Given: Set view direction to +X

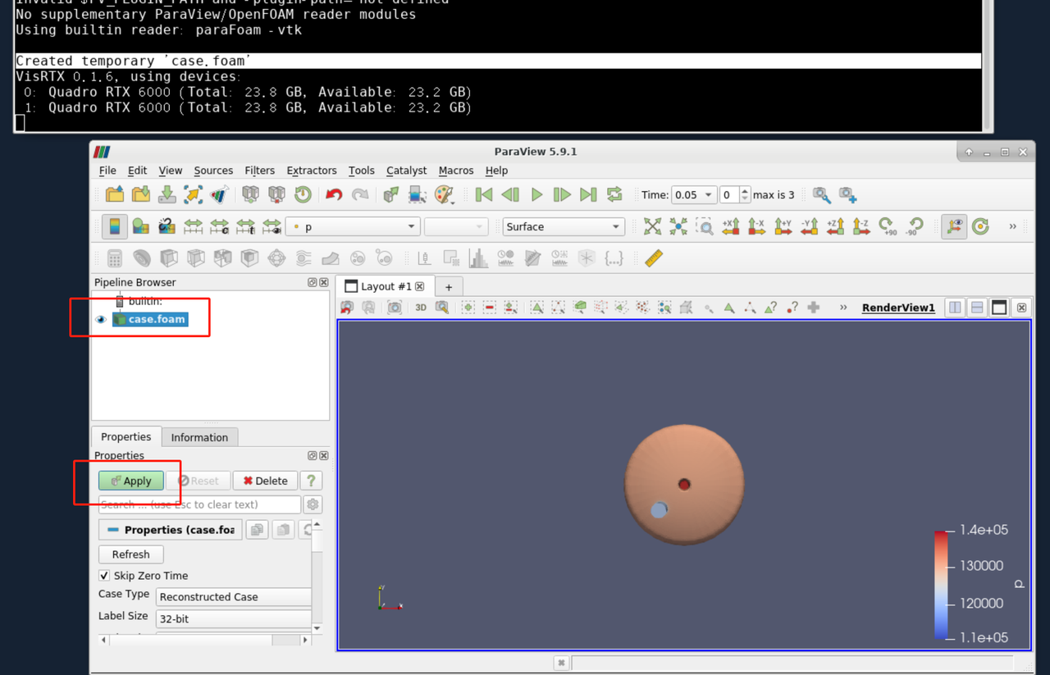Looking at the screenshot, I should click(x=730, y=226).
